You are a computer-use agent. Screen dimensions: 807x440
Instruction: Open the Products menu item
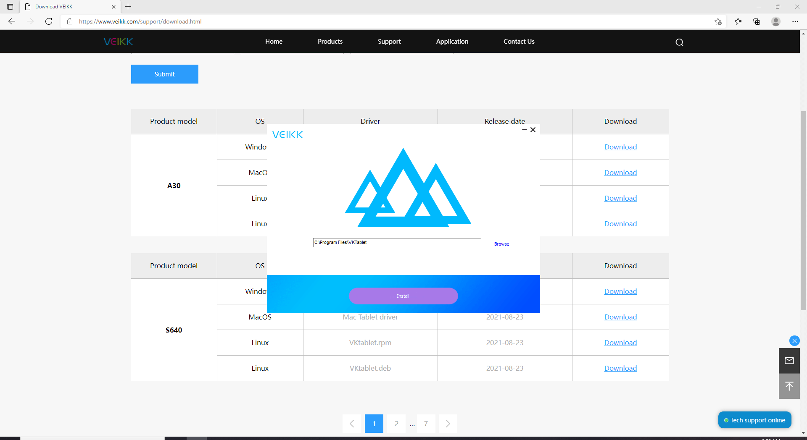click(330, 42)
